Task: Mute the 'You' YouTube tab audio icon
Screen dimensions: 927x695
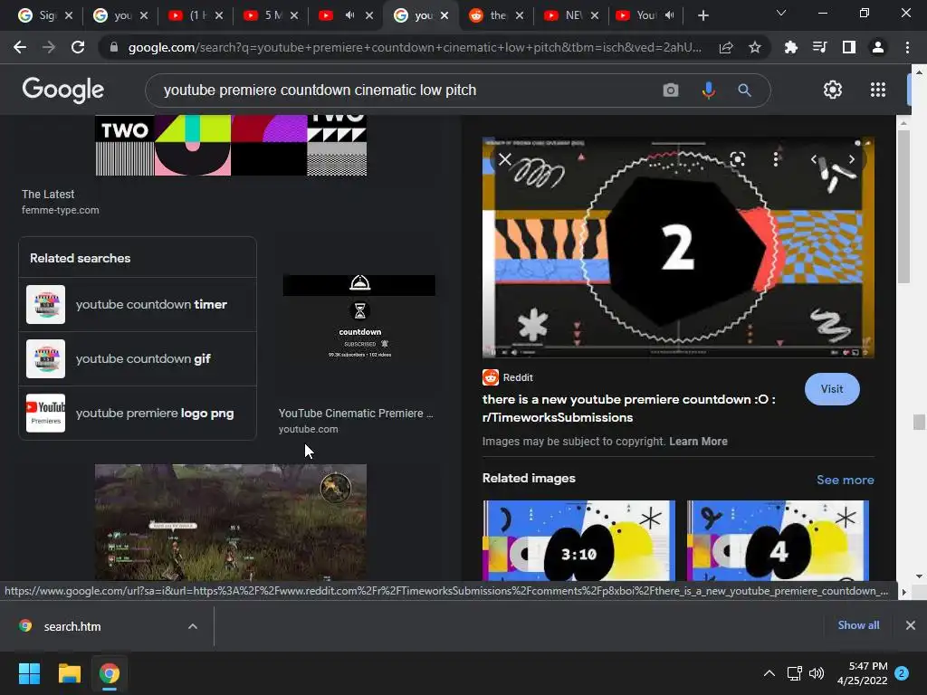Action: click(x=669, y=15)
